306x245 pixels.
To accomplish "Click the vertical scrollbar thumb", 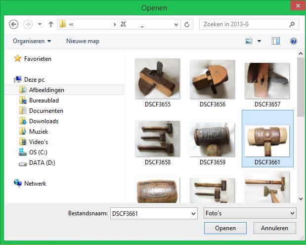I will [301, 87].
